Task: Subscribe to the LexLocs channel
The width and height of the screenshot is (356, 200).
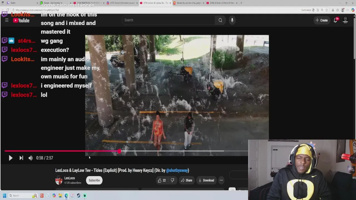Action: click(94, 180)
